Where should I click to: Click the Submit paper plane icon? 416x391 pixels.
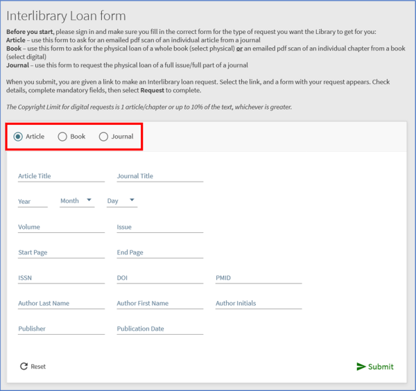point(361,366)
